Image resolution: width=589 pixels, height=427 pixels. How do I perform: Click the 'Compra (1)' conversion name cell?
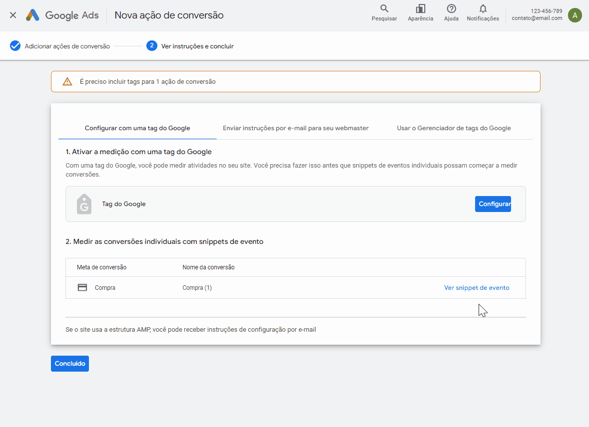pyautogui.click(x=197, y=288)
